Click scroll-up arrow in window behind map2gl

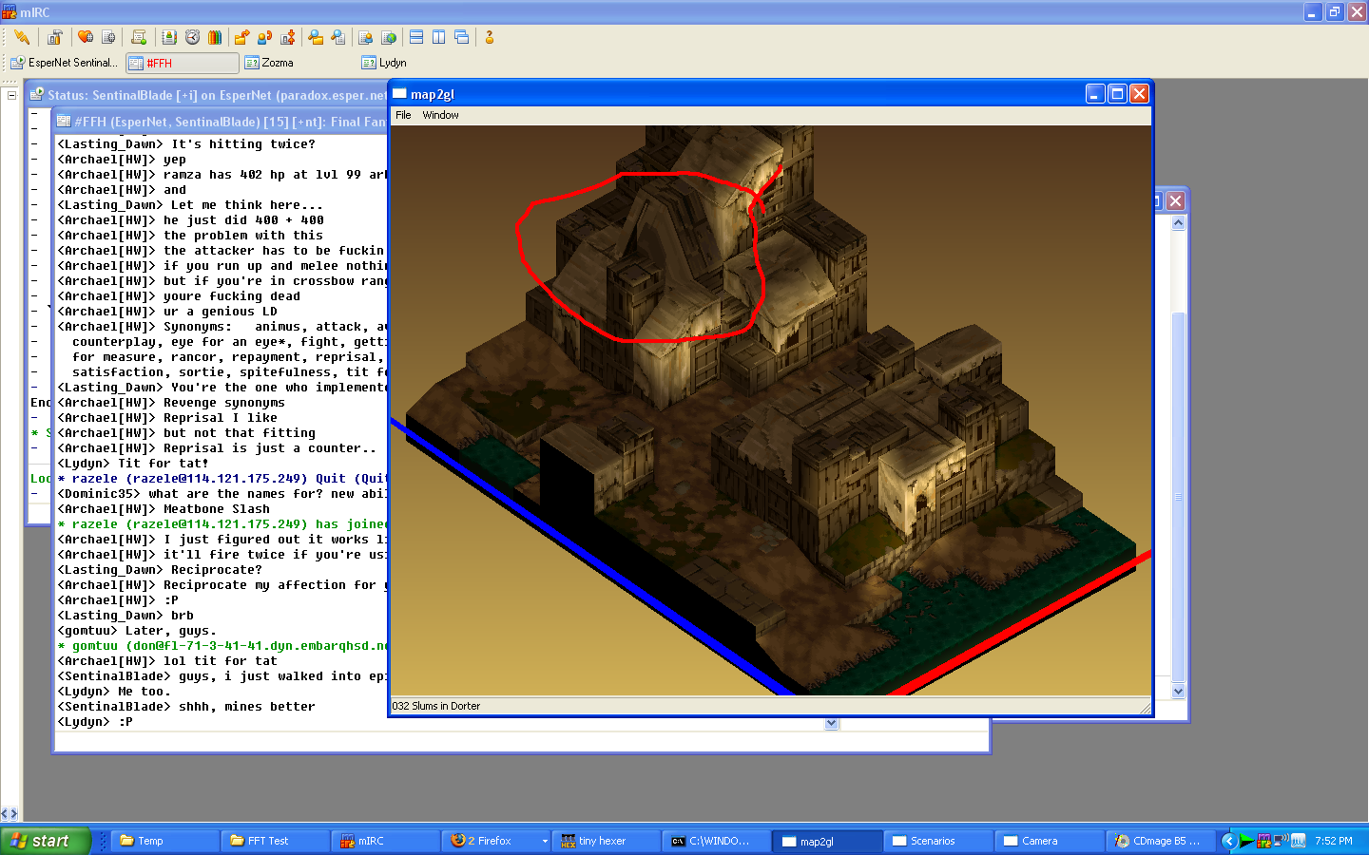click(x=1179, y=223)
